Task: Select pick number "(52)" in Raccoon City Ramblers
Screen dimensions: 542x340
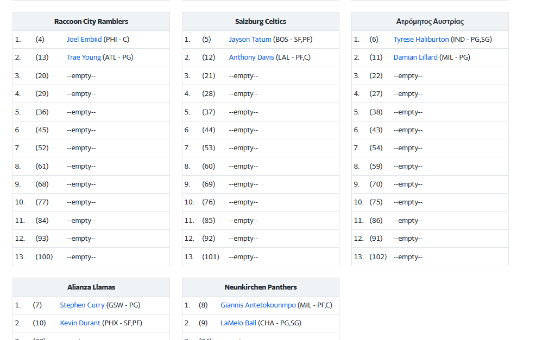Action: [42, 148]
